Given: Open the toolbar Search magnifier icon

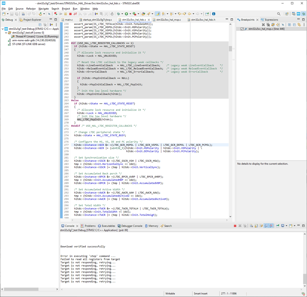Looking at the screenshot, I should coord(278,14).
